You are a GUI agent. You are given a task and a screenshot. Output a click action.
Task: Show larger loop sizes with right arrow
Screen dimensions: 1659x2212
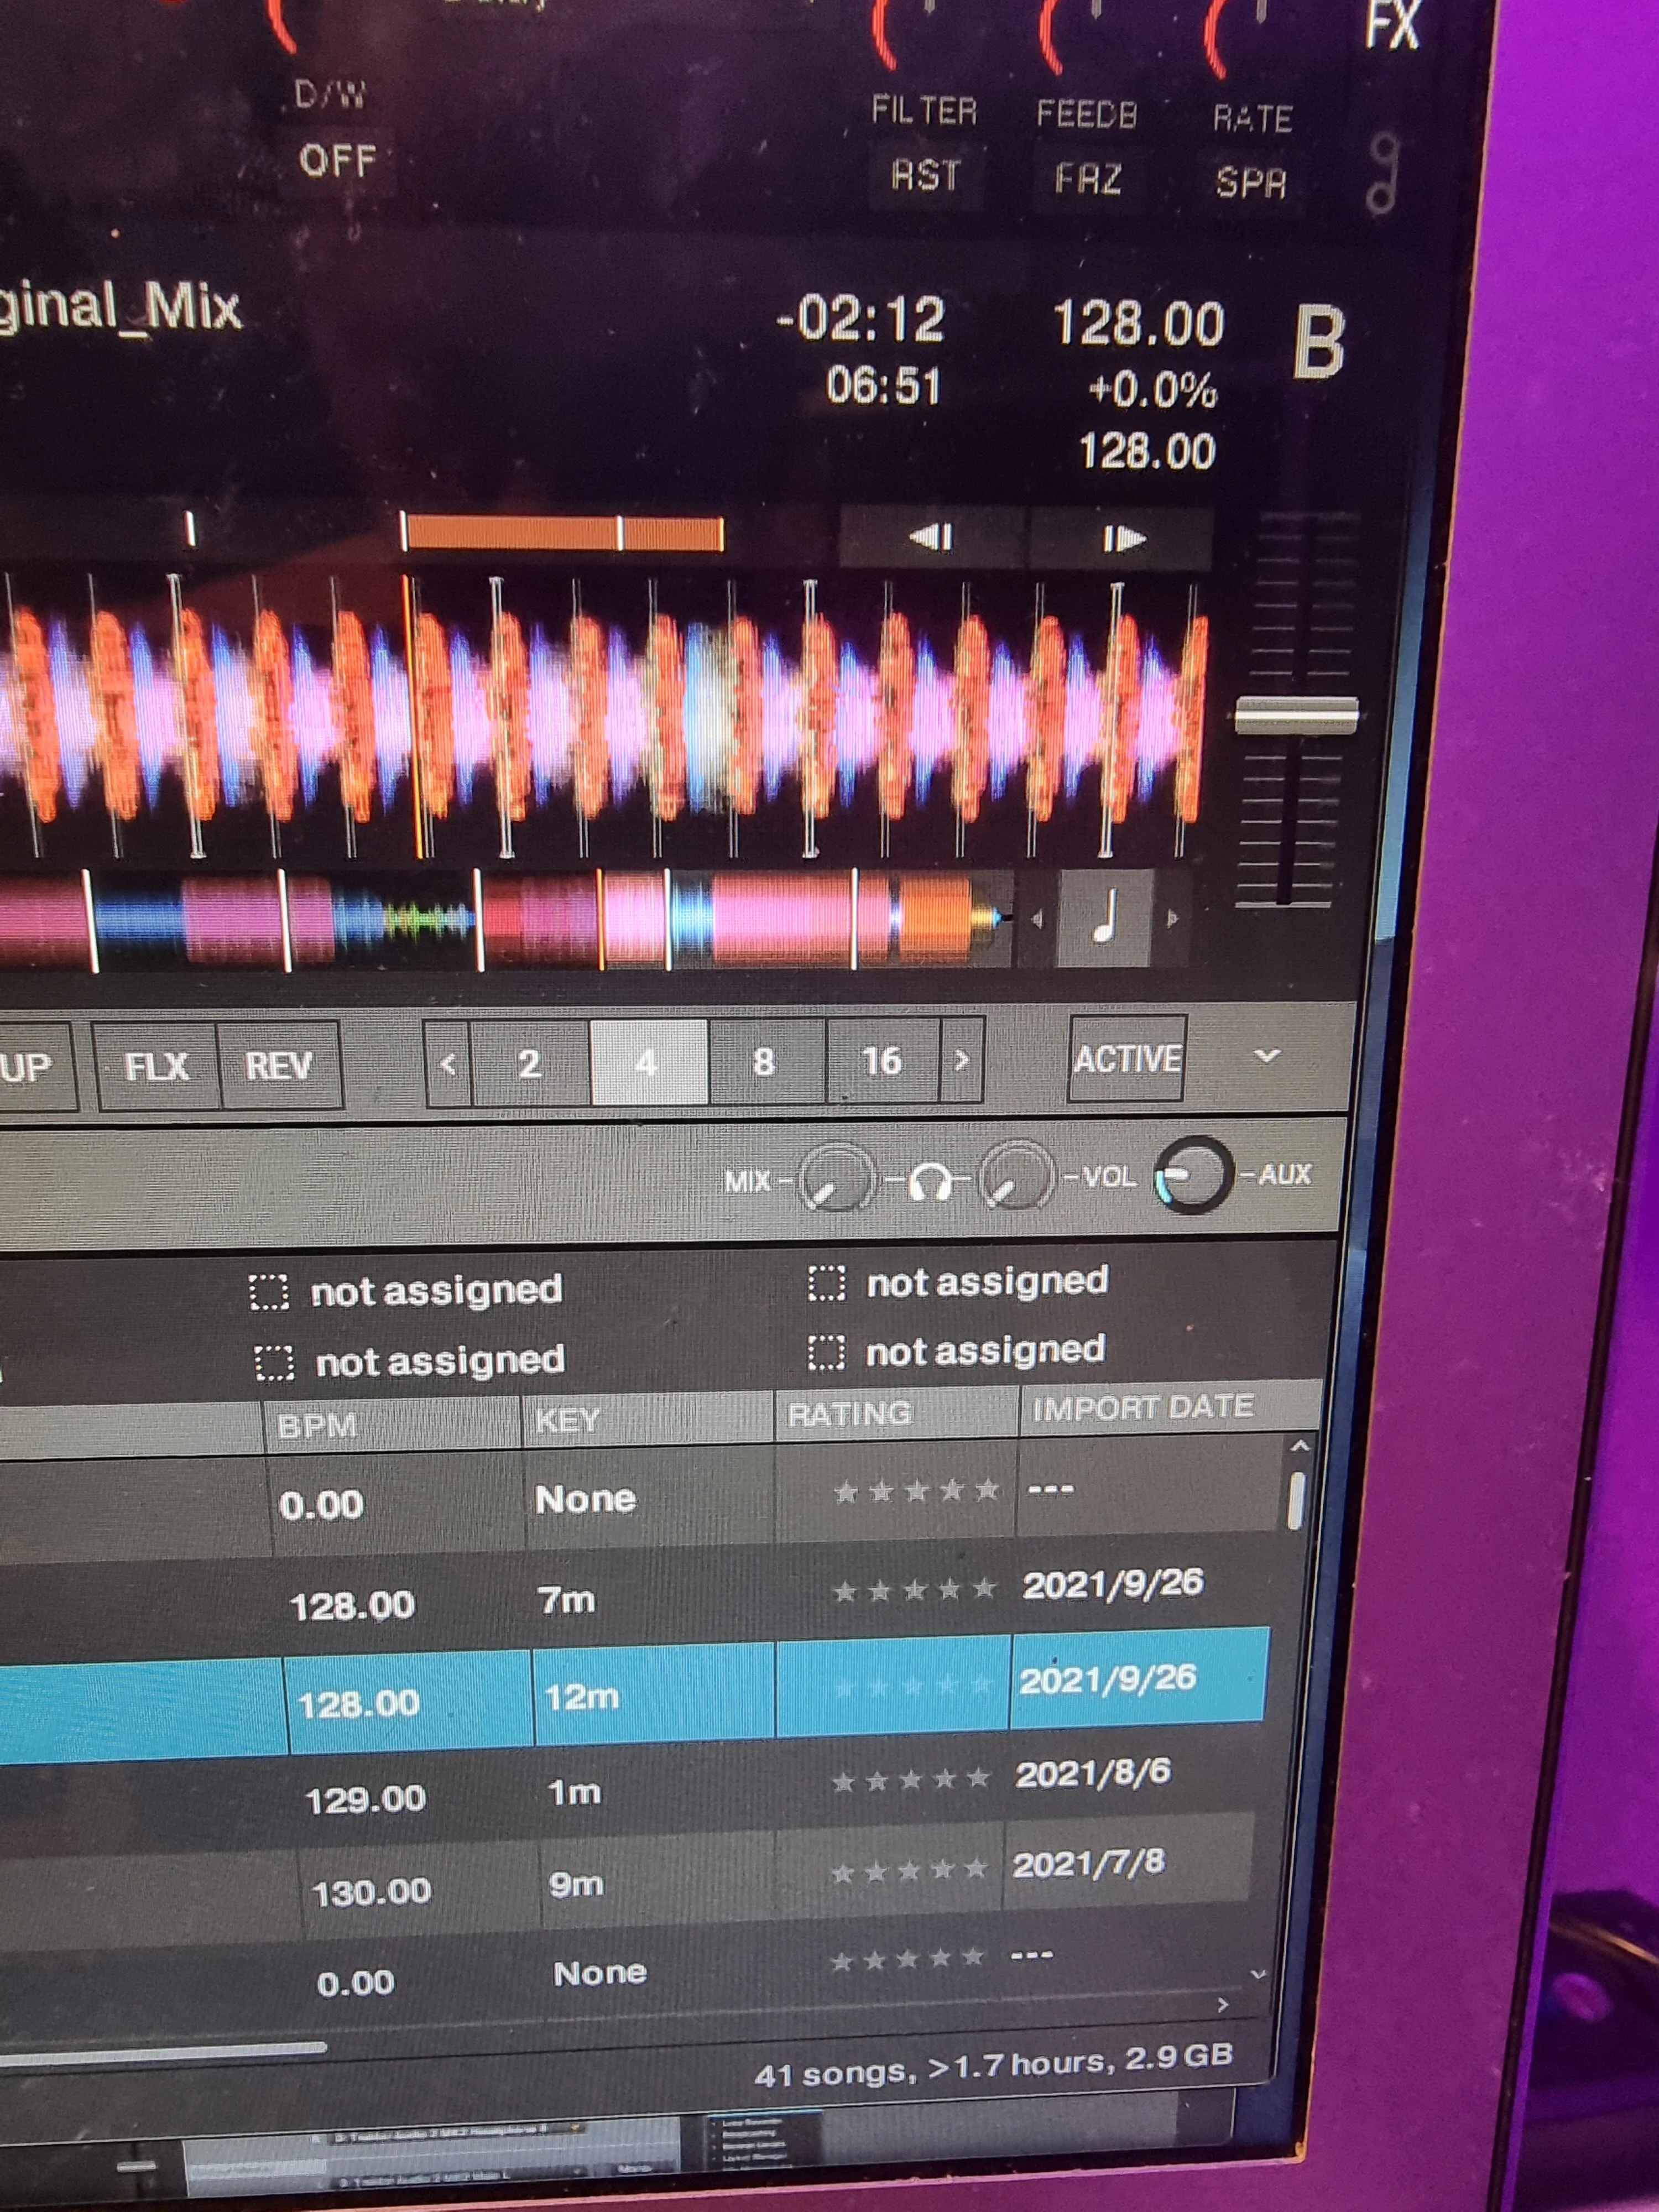coord(961,1060)
